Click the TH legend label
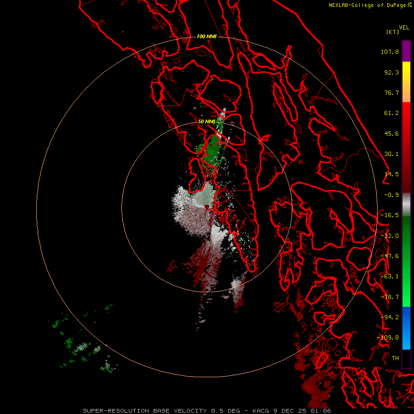 (x=395, y=358)
